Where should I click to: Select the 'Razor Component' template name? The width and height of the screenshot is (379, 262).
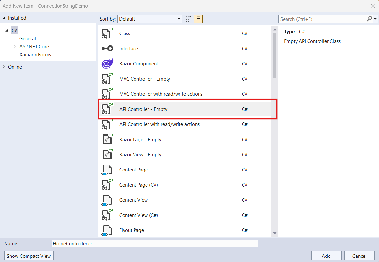138,64
